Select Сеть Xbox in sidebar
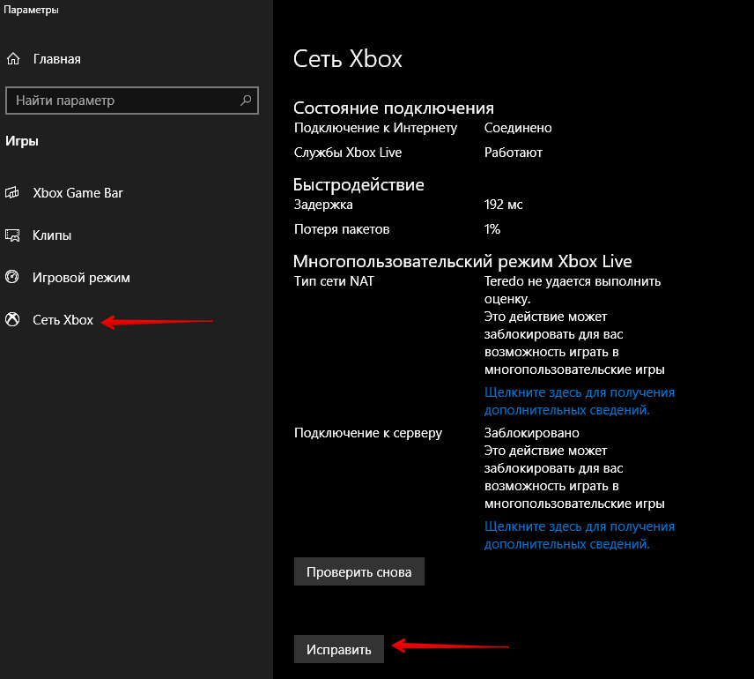754x679 pixels. [63, 320]
